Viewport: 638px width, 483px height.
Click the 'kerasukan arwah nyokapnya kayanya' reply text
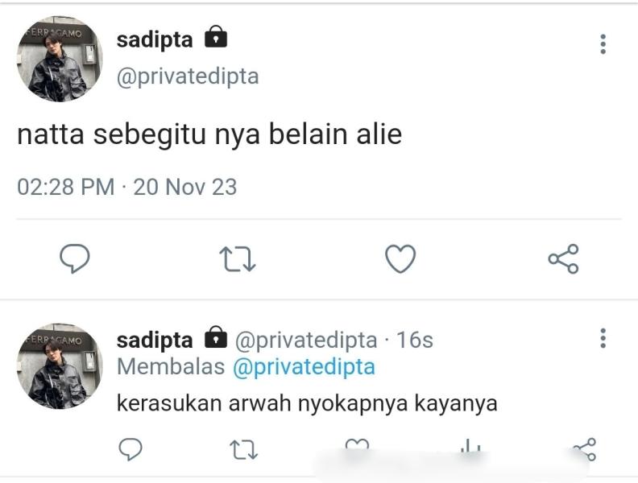click(307, 402)
